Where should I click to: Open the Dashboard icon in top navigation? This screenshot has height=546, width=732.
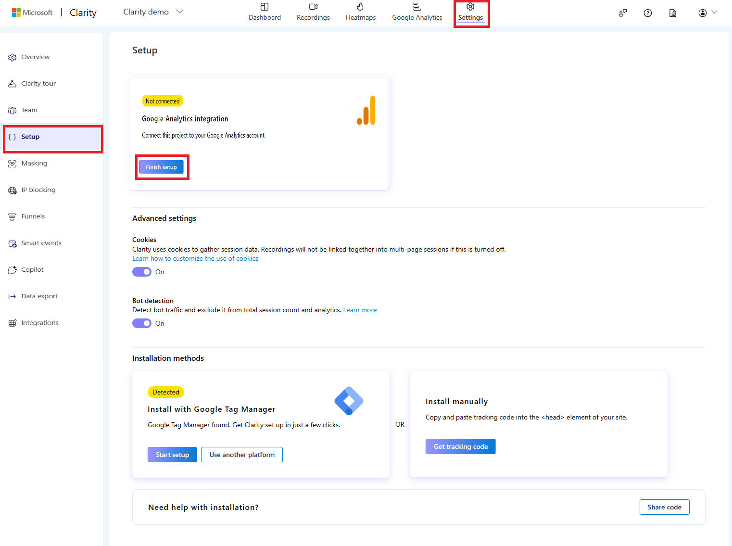(x=265, y=7)
